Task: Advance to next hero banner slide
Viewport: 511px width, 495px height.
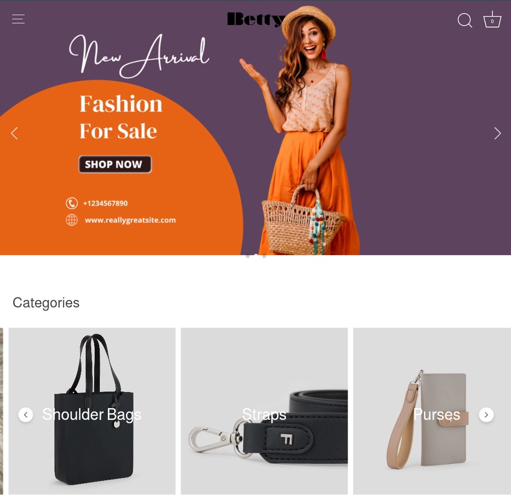Action: (x=497, y=133)
